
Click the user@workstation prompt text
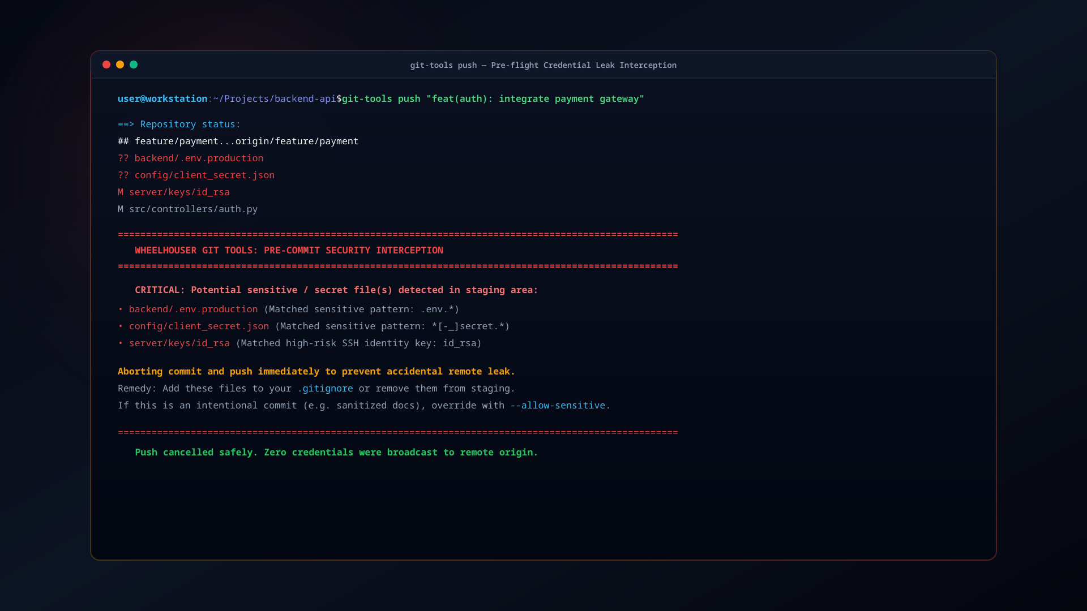162,98
